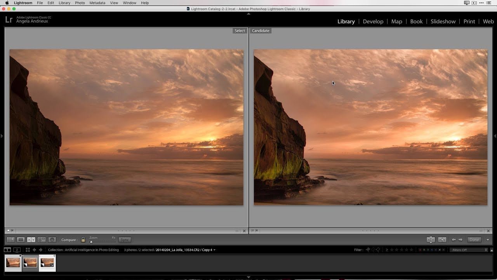Close the Candidate pane with X
The image size is (497, 280).
488,231
